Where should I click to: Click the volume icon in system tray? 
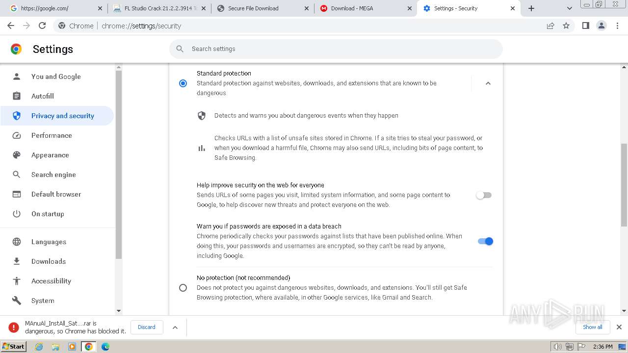558,347
